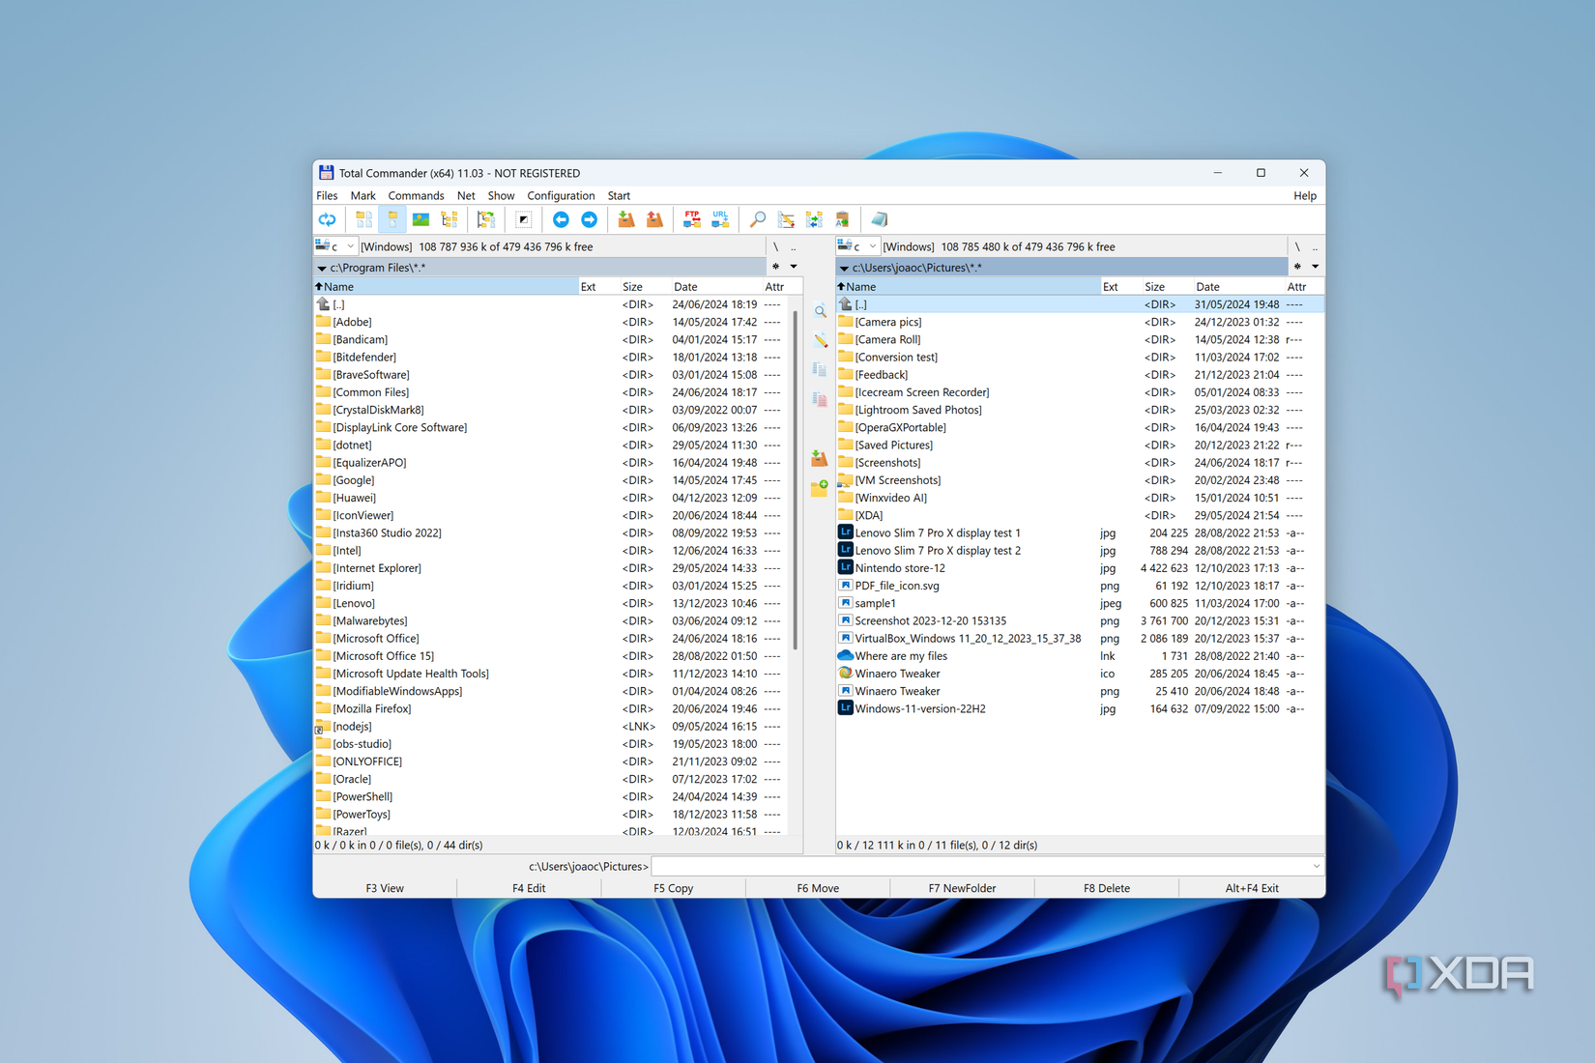
Task: Expand the right panel path history dropdown
Action: point(1316,267)
